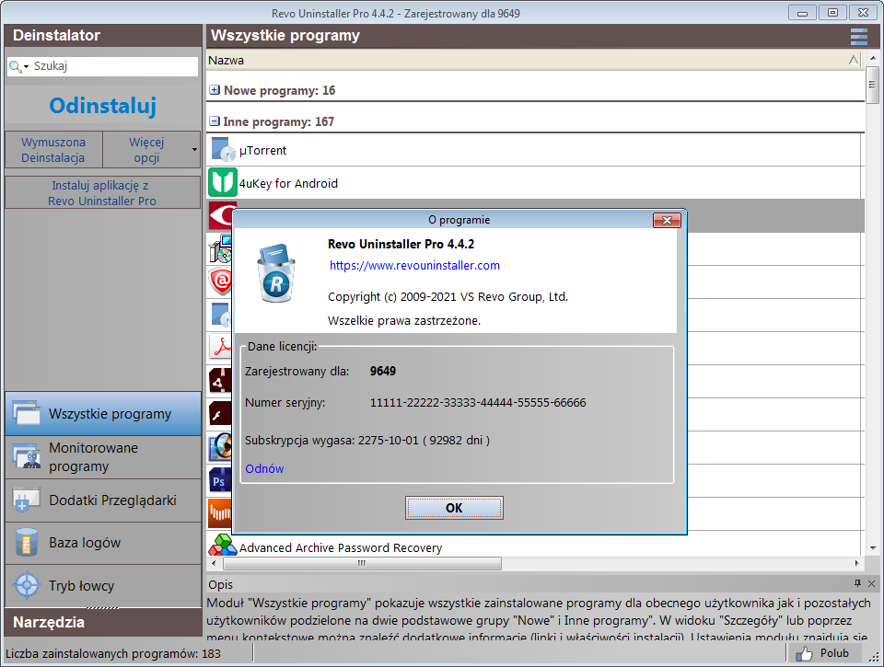Click the Odinstaluj button
884x667 pixels.
[102, 106]
